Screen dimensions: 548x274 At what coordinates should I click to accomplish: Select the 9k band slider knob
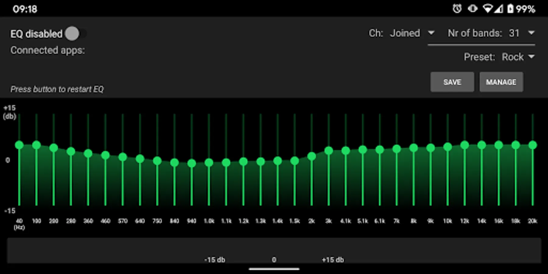tap(430, 148)
